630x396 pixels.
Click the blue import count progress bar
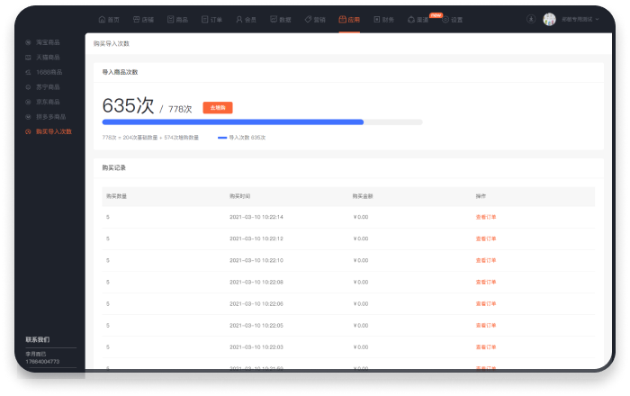pos(232,121)
